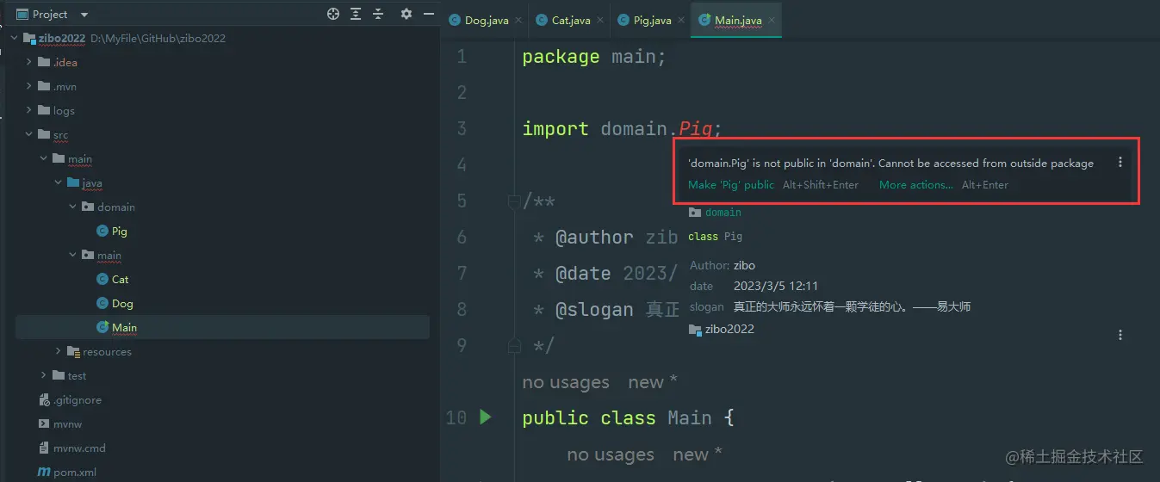Viewport: 1160px width, 482px height.
Task: Switch to the Pig.java tab
Action: (652, 20)
